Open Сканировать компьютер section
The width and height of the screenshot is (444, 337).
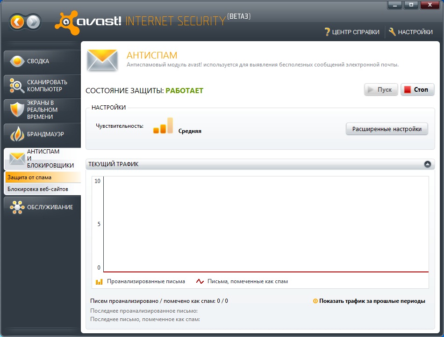43,85
